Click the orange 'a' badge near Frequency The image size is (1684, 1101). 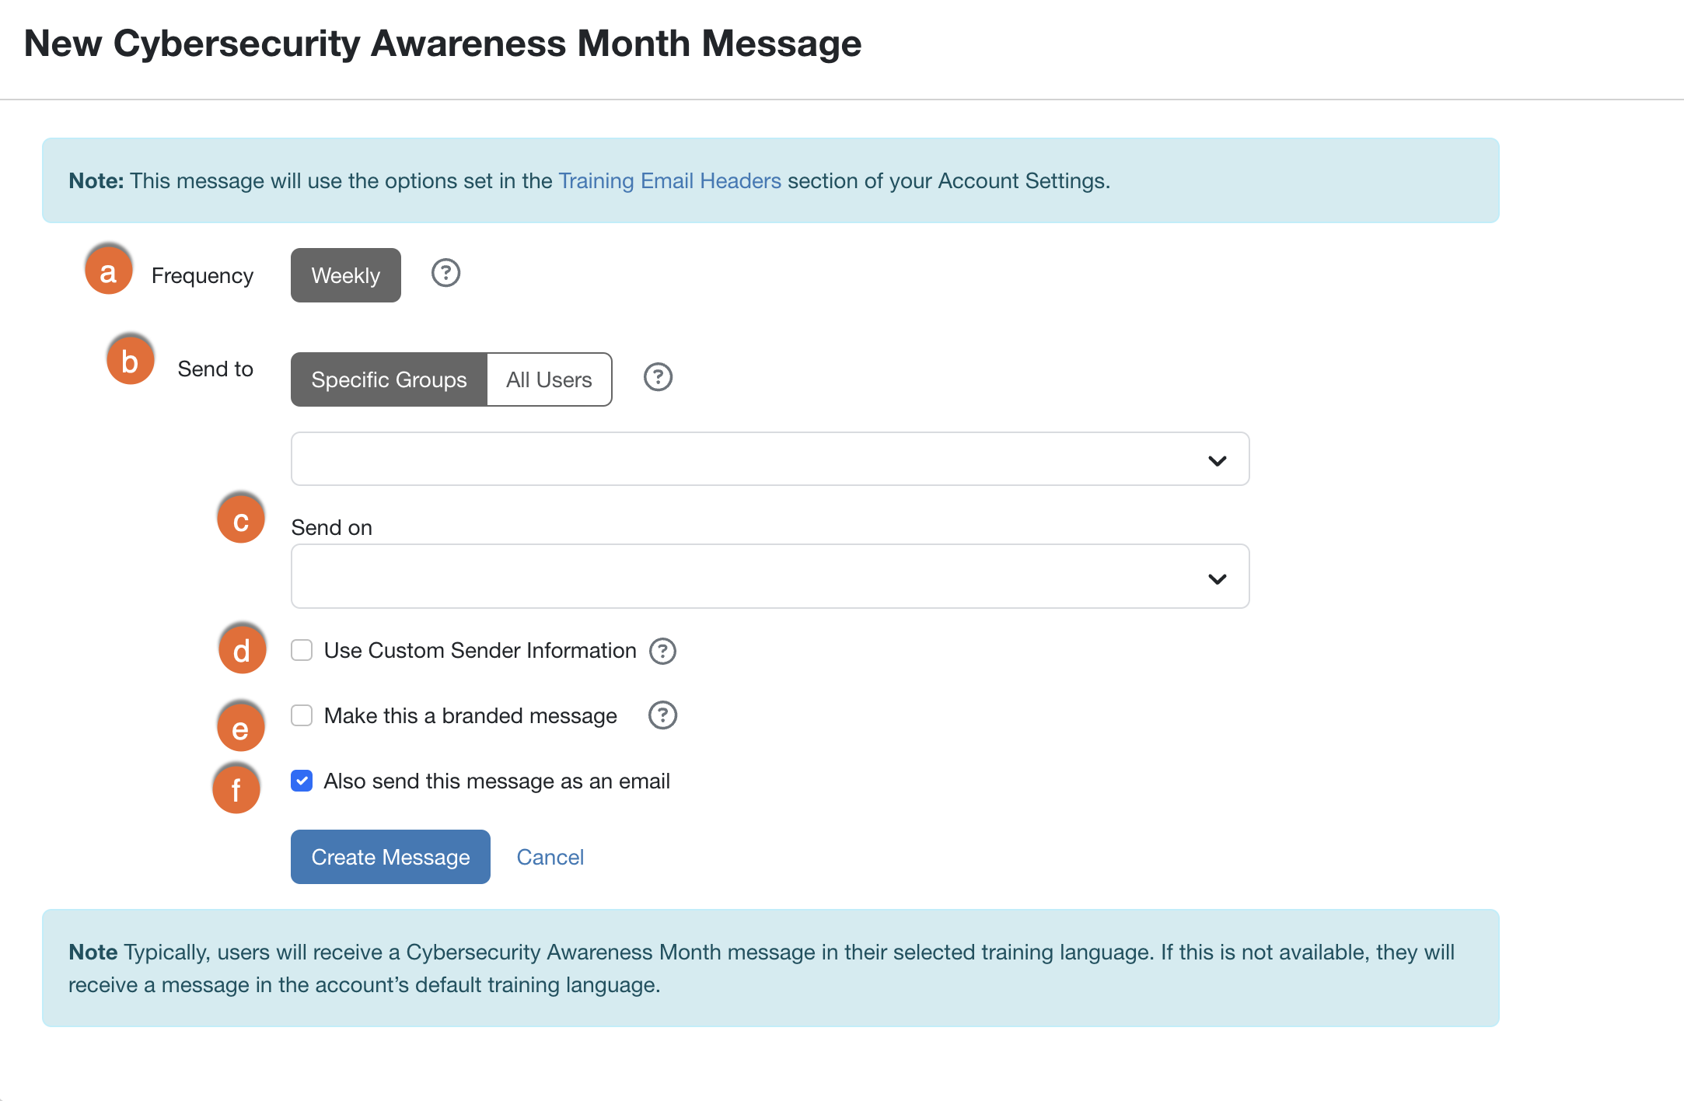(x=108, y=271)
